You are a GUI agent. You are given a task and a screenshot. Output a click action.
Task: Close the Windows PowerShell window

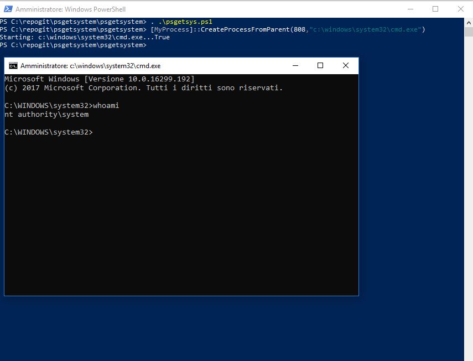tap(461, 9)
